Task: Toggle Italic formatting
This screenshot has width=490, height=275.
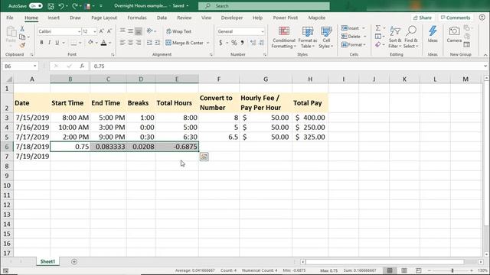Action: click(49, 43)
